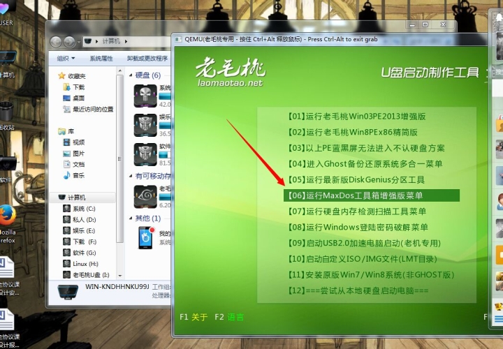Open the 音乐 library
Screen dimensions: 503x349
tap(78, 175)
